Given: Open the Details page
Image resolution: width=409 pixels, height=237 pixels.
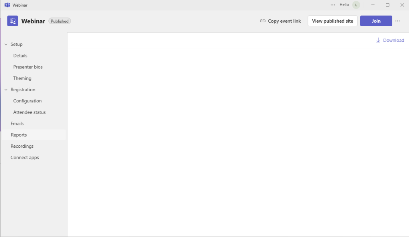Looking at the screenshot, I should [x=20, y=56].
